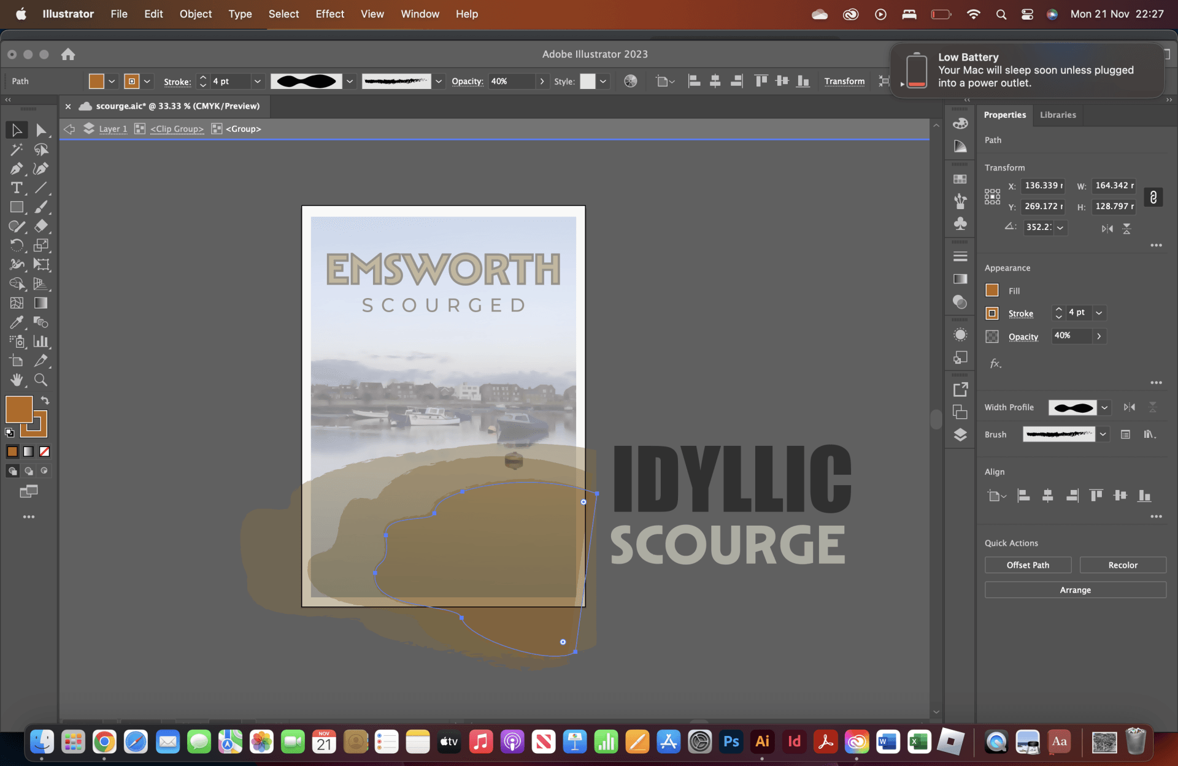Expand the Brush definition dropdown in Properties

1103,434
